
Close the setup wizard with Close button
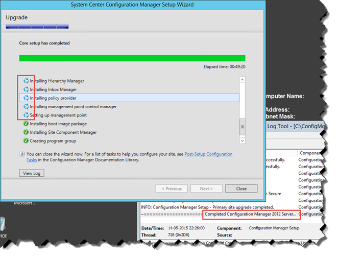(x=241, y=189)
